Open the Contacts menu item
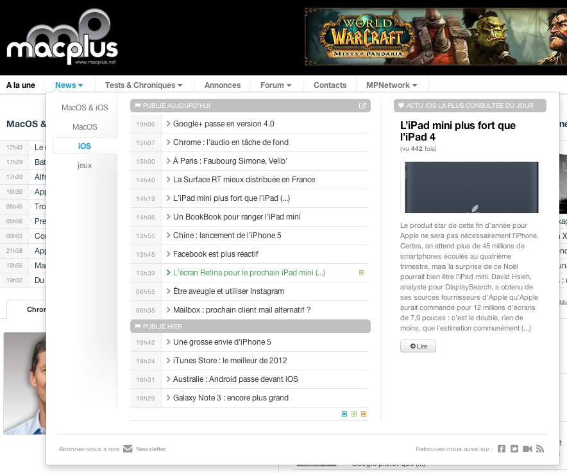 330,85
